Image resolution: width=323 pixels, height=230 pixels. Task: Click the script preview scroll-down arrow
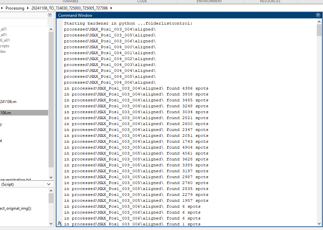51,223
